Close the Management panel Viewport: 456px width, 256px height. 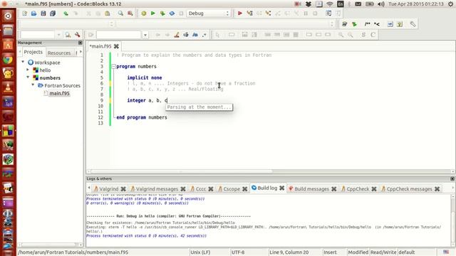click(81, 43)
